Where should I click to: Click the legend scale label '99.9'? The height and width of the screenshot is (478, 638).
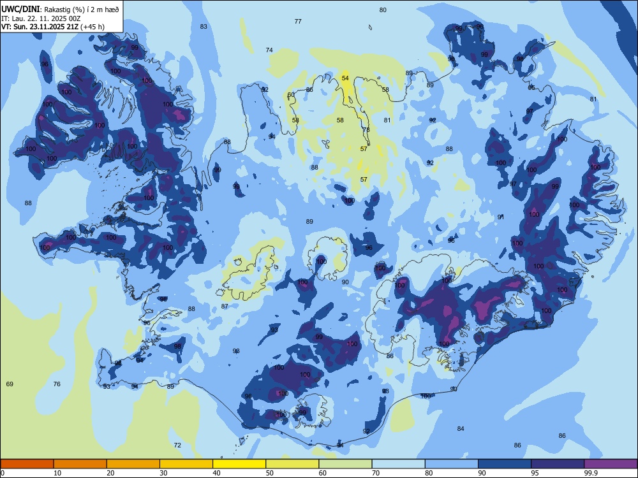coord(590,473)
